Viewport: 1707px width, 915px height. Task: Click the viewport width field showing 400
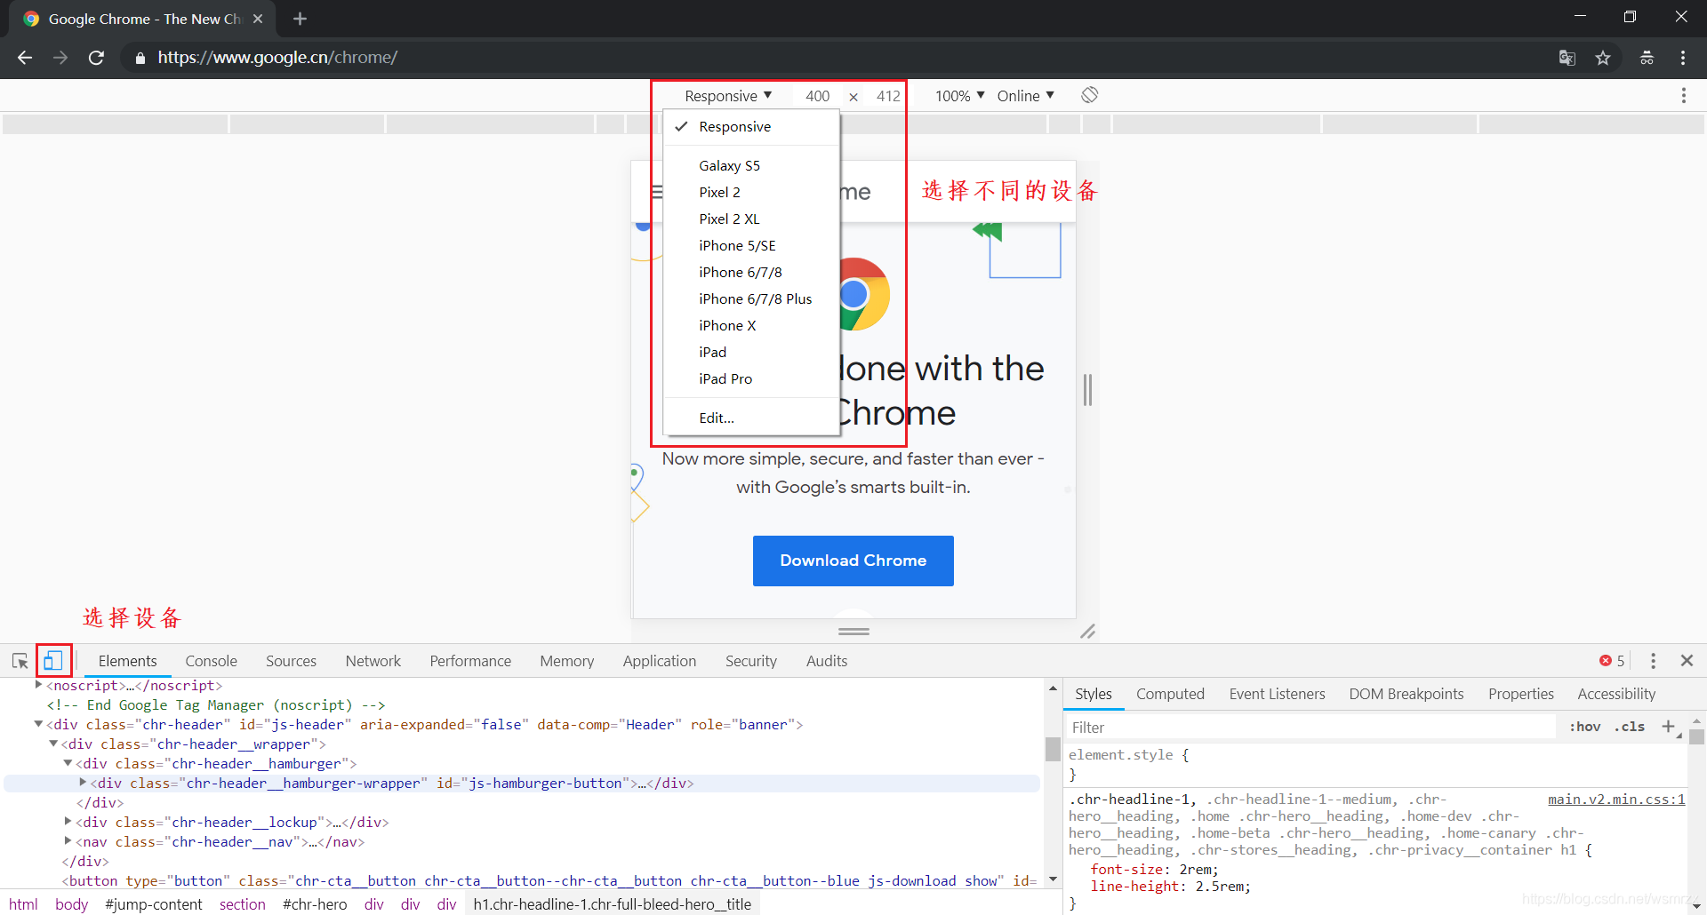tap(817, 96)
